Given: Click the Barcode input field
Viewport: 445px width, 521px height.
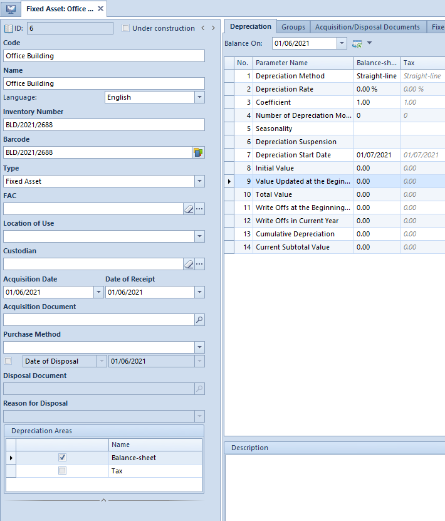Looking at the screenshot, I should [98, 152].
